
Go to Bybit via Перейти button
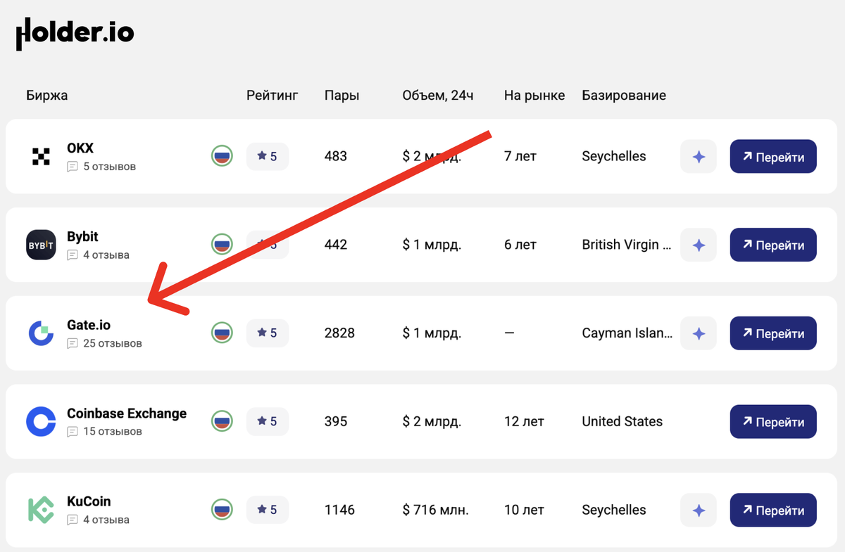click(773, 245)
